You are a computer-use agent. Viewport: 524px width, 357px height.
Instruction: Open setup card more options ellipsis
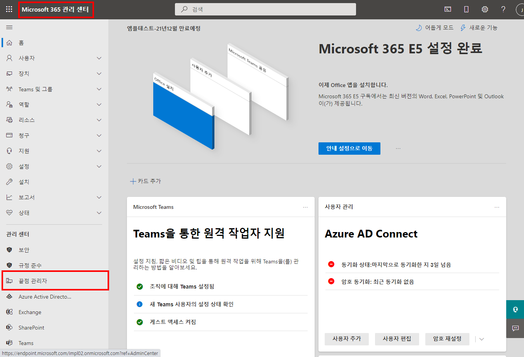point(398,149)
